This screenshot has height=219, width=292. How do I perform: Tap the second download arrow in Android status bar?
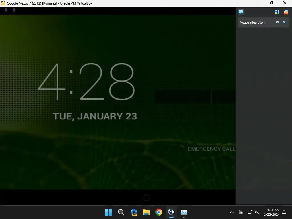pyautogui.click(x=14, y=10)
